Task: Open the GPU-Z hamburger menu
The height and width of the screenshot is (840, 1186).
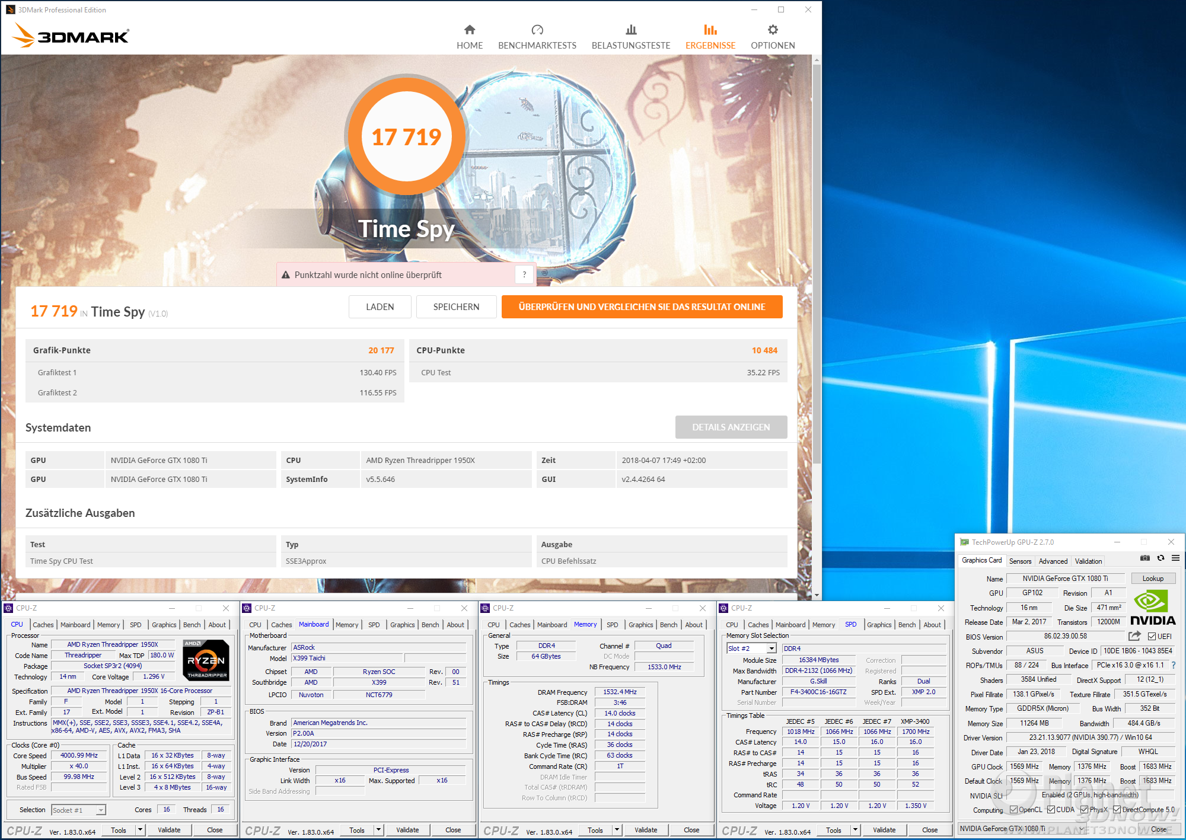Action: [1175, 558]
